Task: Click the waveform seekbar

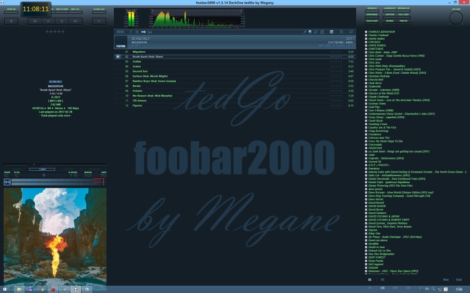Action: (x=57, y=182)
